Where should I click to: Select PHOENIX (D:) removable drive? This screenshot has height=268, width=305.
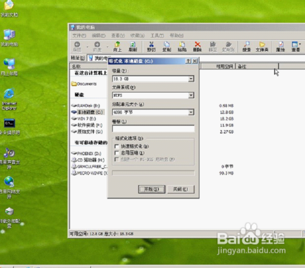[86, 153]
